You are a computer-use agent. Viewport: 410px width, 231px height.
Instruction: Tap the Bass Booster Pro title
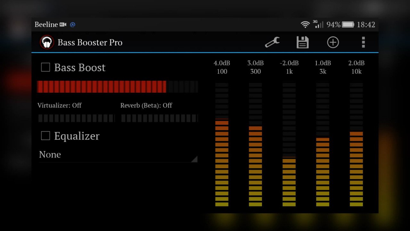click(x=90, y=42)
